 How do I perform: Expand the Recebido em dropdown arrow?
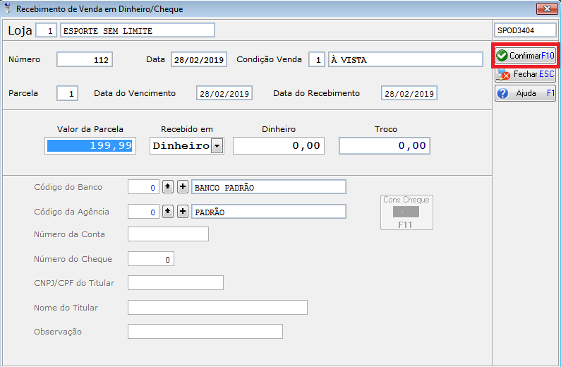(217, 146)
